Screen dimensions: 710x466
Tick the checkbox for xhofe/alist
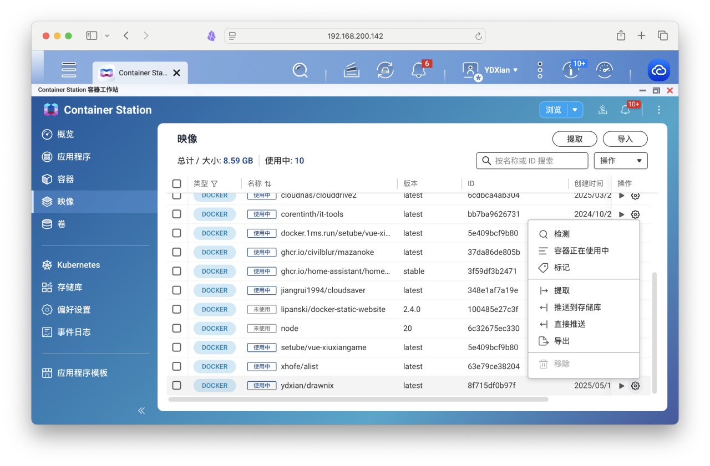176,366
